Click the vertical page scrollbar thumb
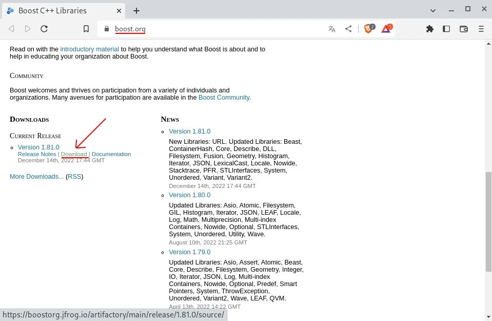 point(488,221)
